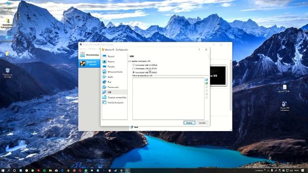
Task: Click the Ubuntu XS preview thumbnail
Action: 218,76
